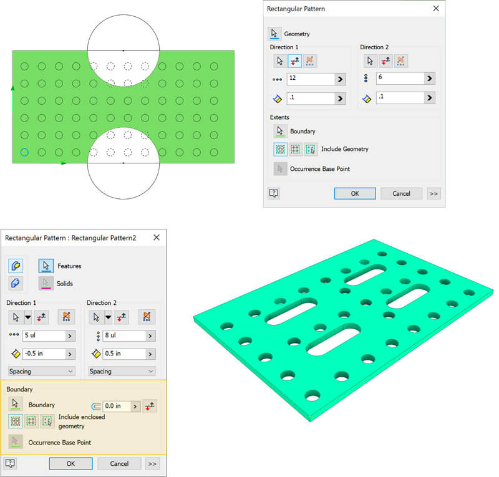Click Occurrence Base Point selector in Extents
The image size is (499, 477).
tap(280, 169)
